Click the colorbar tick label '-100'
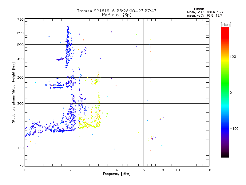This screenshot has width=246, height=185. coord(234,129)
